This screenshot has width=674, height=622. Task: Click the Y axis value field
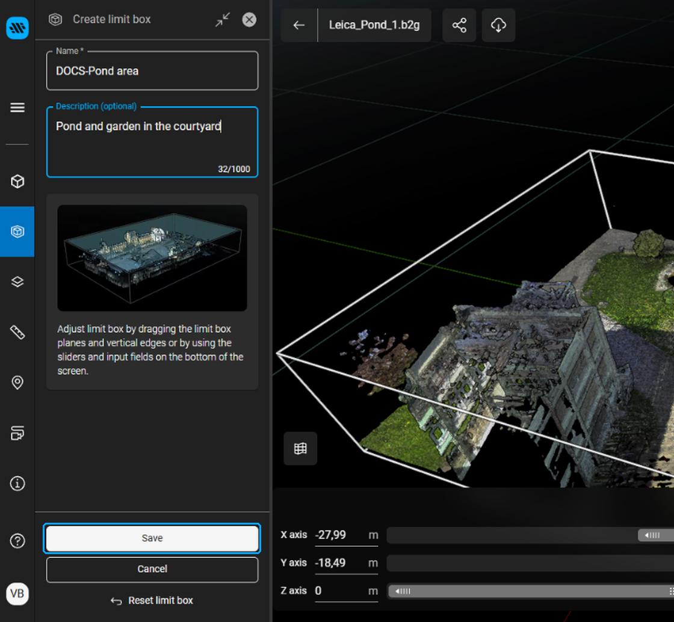(347, 563)
